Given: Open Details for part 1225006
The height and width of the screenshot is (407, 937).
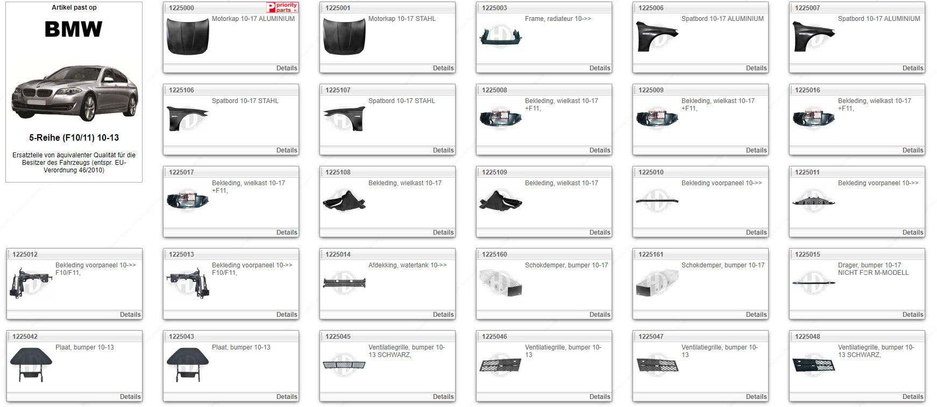Looking at the screenshot, I should [756, 68].
